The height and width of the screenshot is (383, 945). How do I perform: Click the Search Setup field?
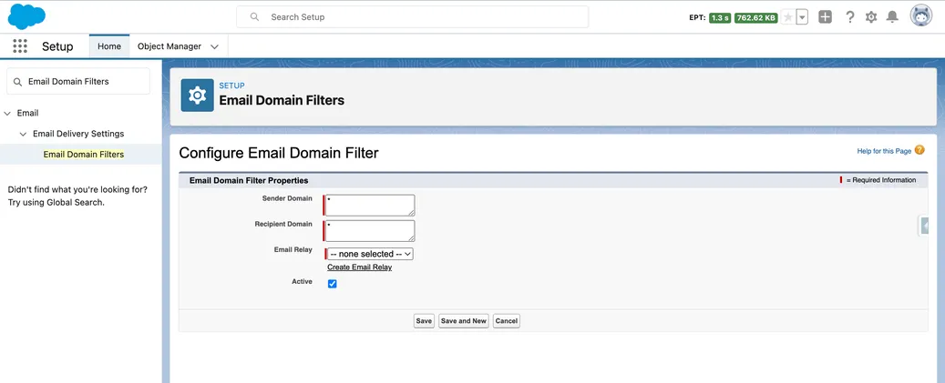tap(412, 17)
